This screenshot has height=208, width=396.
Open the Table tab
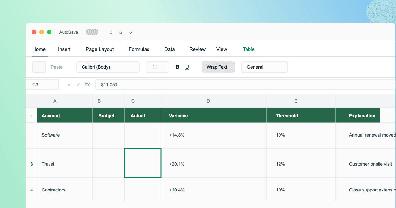[249, 49]
